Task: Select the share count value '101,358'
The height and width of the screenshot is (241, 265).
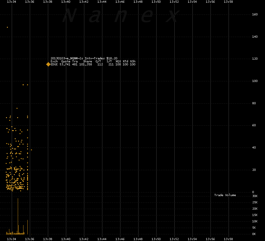Action: [x=86, y=64]
